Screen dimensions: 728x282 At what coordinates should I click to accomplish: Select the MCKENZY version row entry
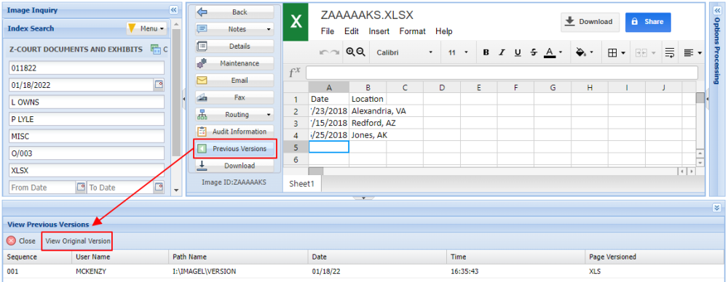click(x=364, y=271)
